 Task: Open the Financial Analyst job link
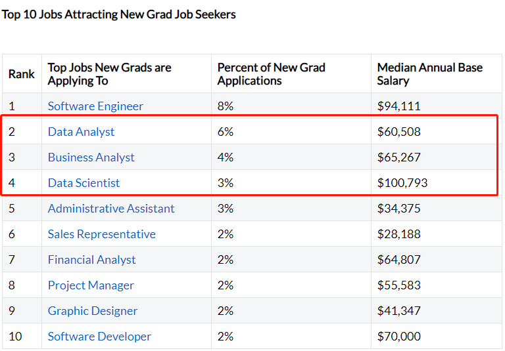click(x=91, y=260)
